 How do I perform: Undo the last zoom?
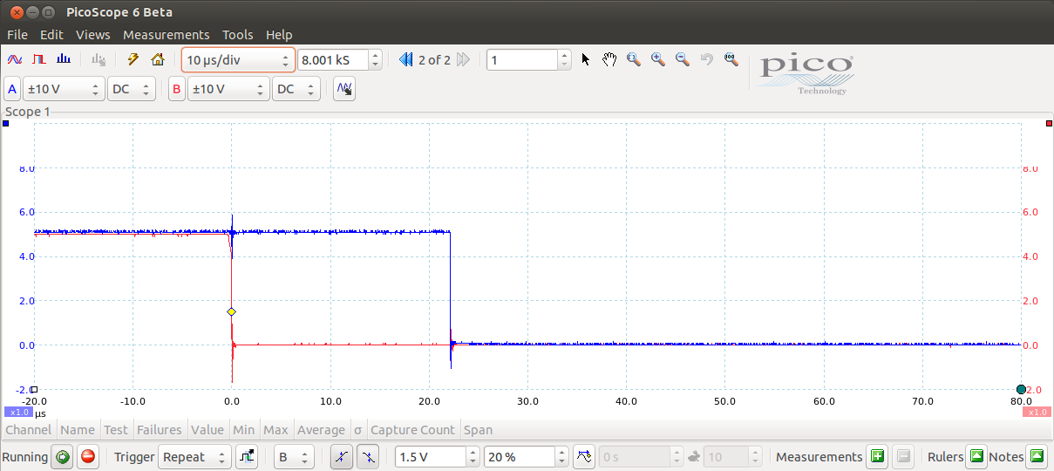[x=707, y=59]
